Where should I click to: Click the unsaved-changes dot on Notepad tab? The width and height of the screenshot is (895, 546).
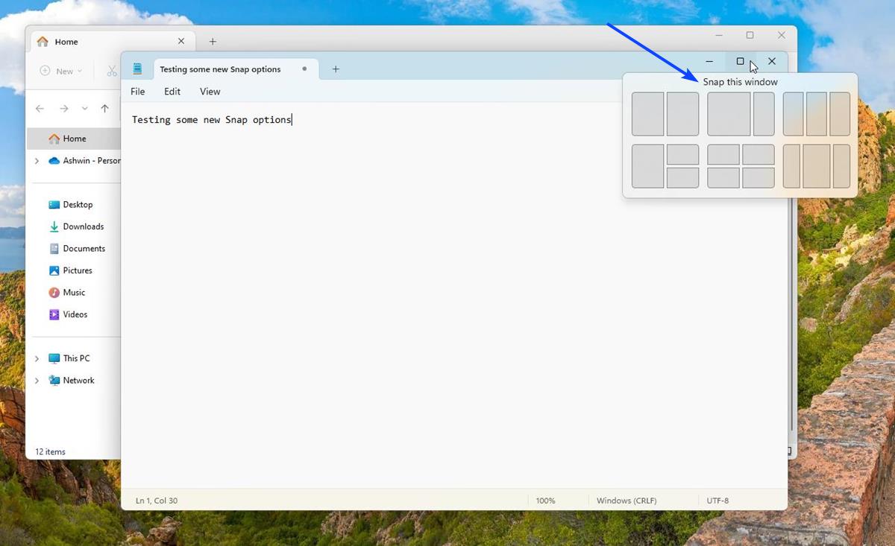pos(304,69)
